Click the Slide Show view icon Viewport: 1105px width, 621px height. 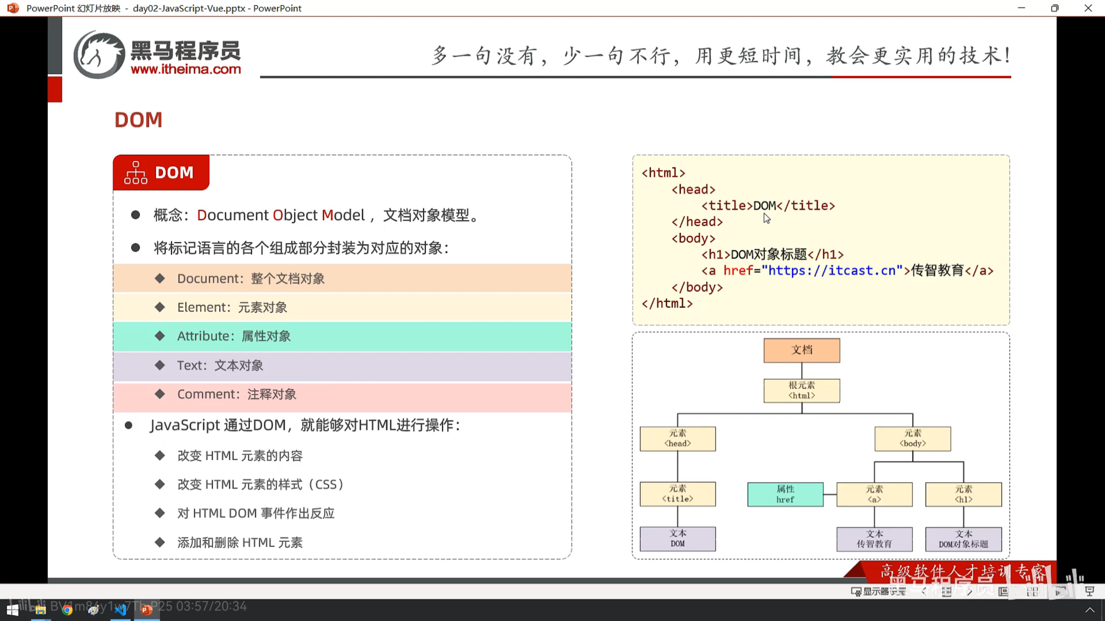point(1089,591)
